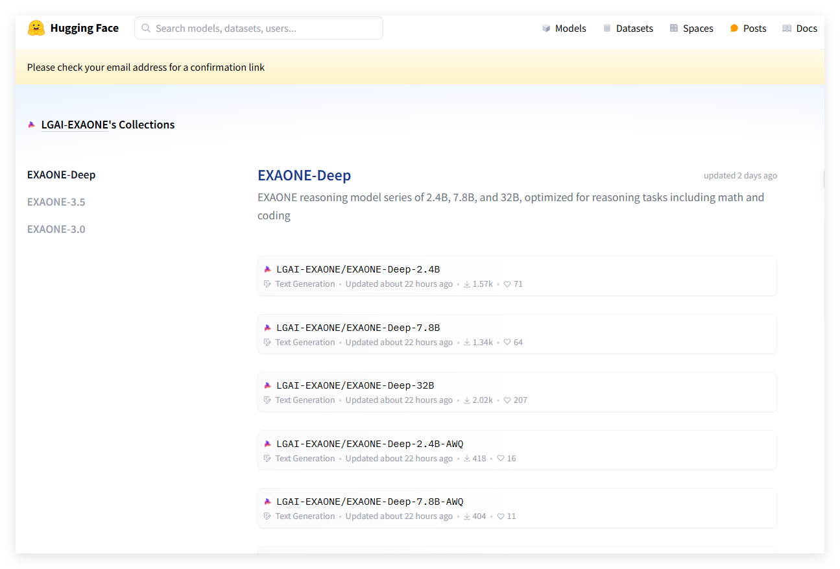Click the Hugging Face emoji logo

36,28
